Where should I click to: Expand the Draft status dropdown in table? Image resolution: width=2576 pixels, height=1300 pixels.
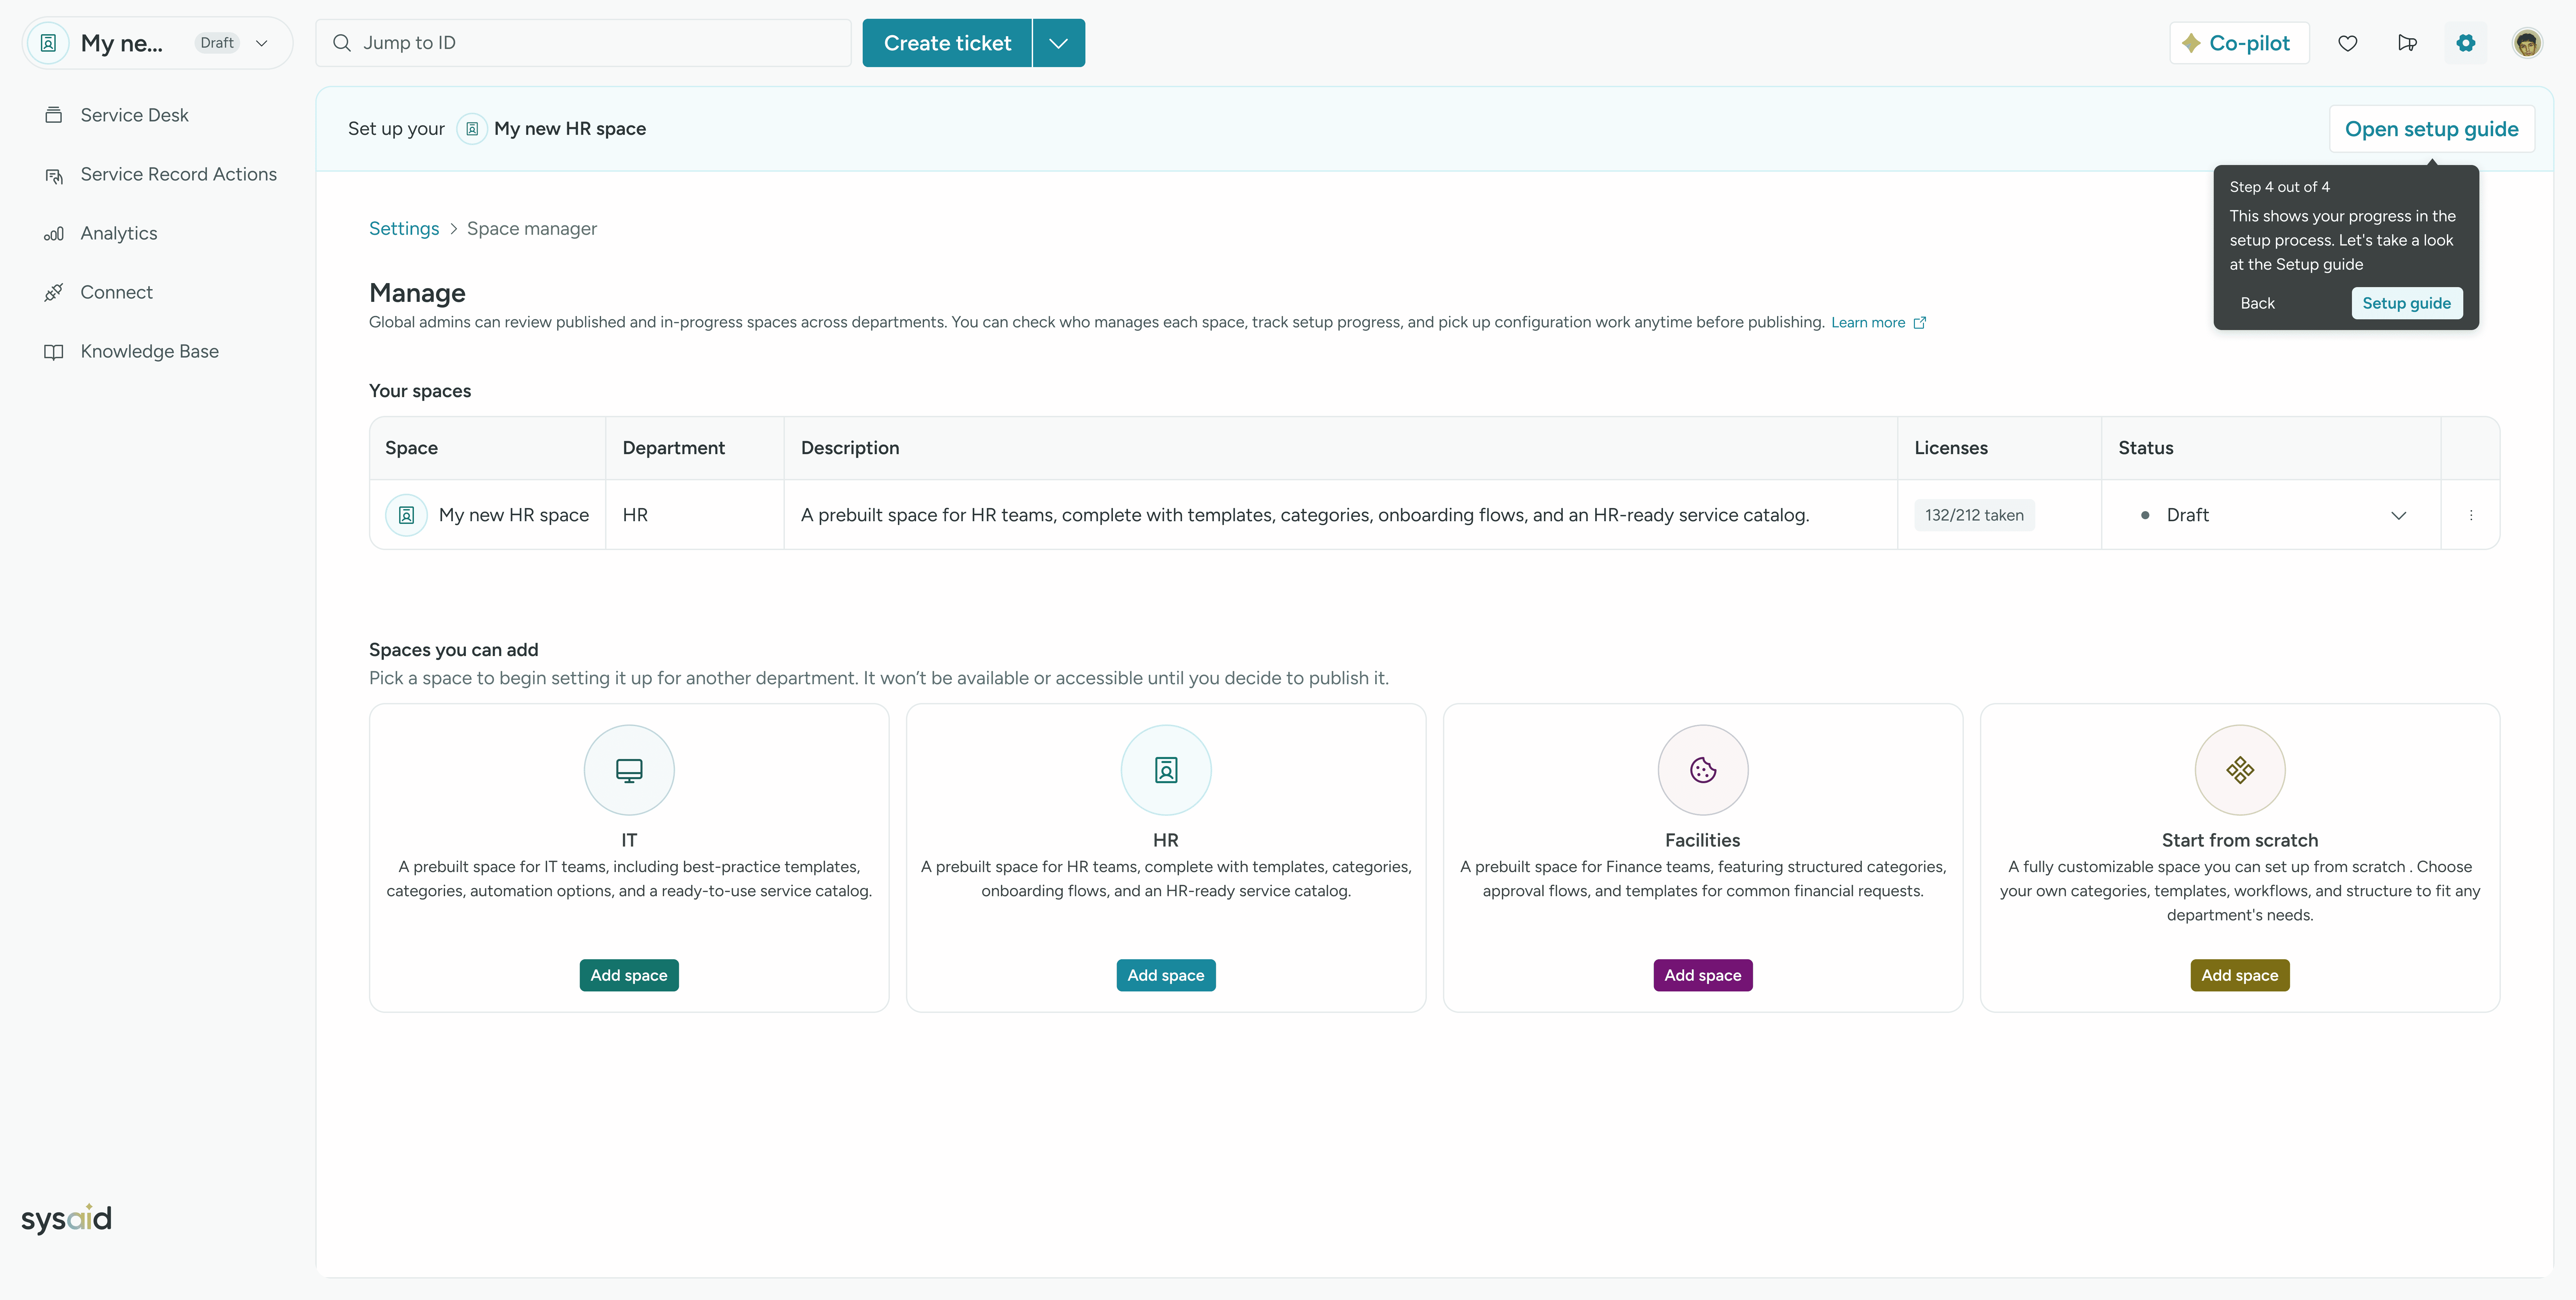2398,515
